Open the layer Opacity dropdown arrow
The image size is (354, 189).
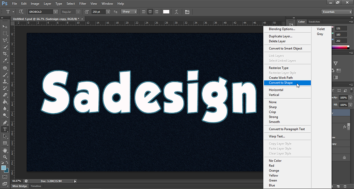click(x=350, y=98)
